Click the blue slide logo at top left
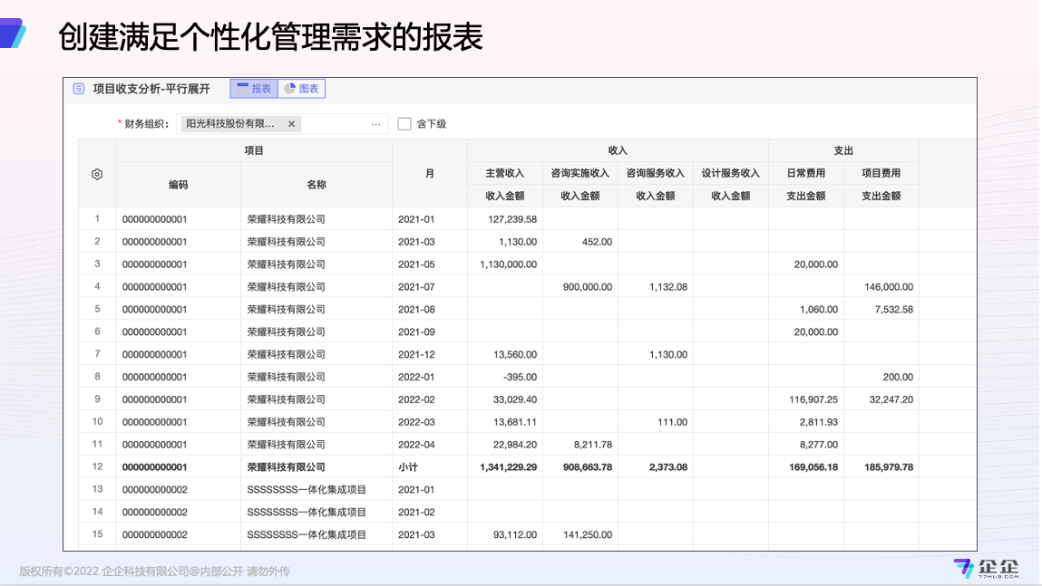1042x586 pixels. (x=13, y=34)
